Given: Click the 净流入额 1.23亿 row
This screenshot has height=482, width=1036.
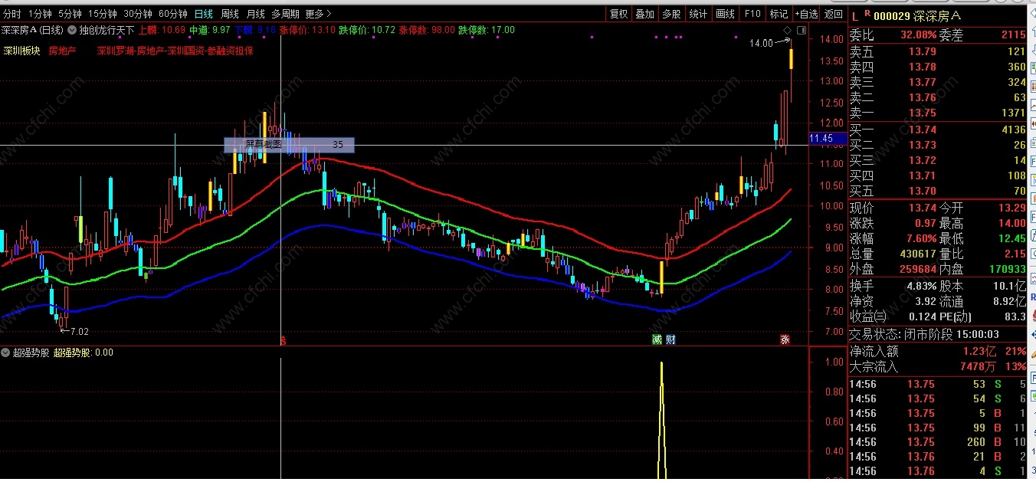Looking at the screenshot, I should point(937,351).
